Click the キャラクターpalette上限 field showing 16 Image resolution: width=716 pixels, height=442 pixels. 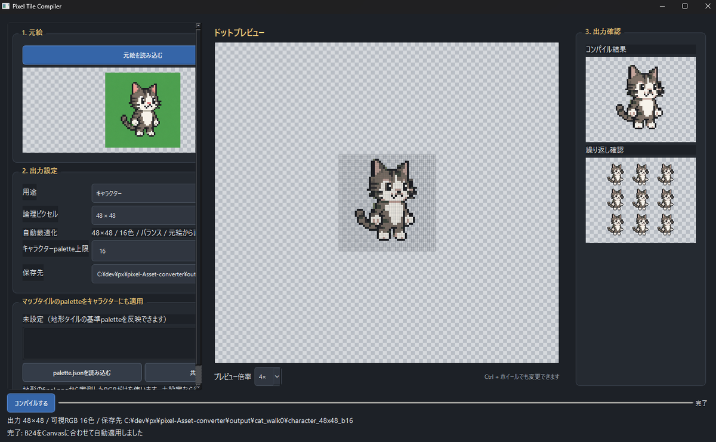coord(144,251)
